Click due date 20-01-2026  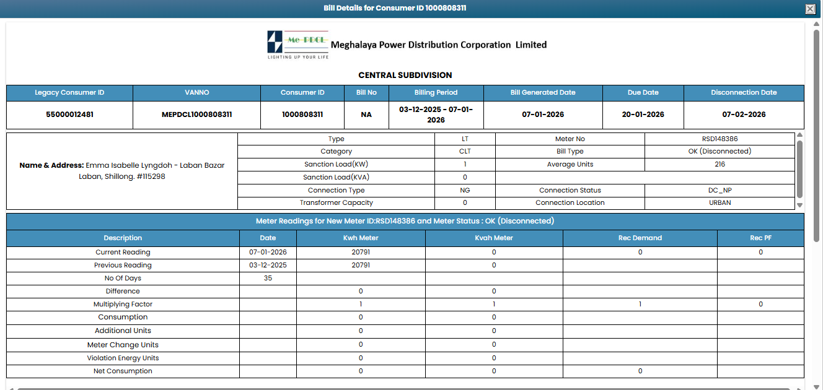coord(643,115)
